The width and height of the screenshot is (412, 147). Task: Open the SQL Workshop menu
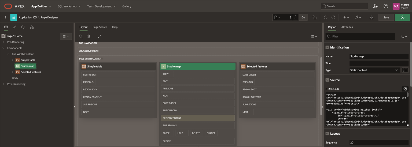(69, 6)
